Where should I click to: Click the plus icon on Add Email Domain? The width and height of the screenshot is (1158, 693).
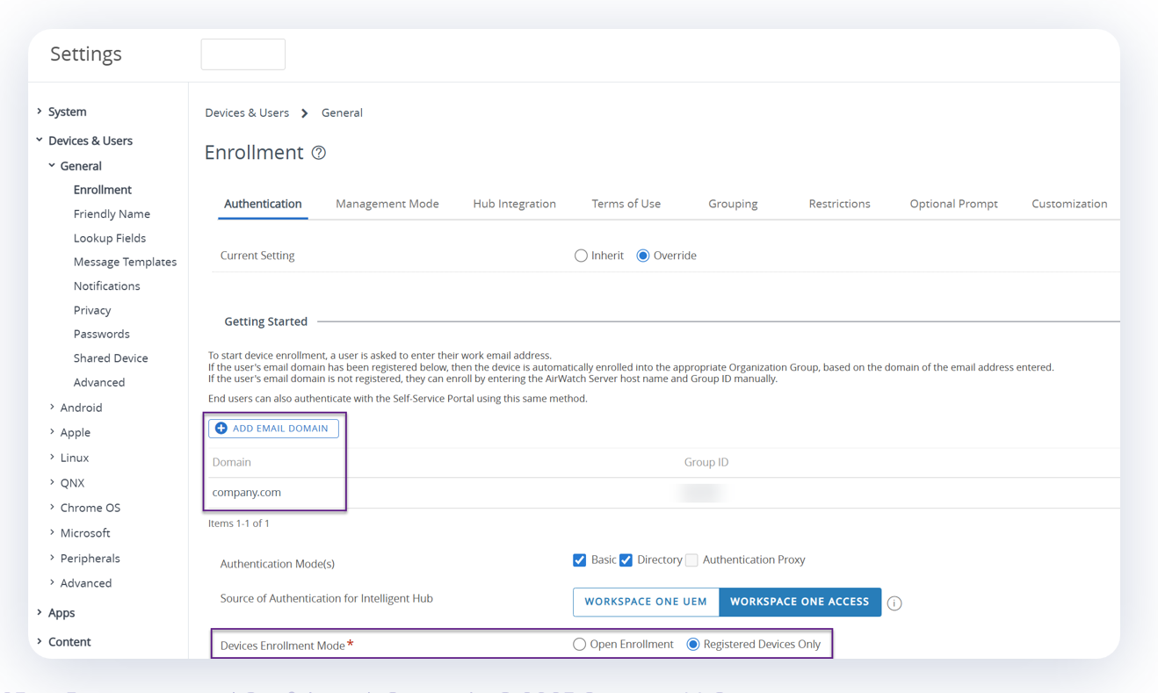coord(221,428)
